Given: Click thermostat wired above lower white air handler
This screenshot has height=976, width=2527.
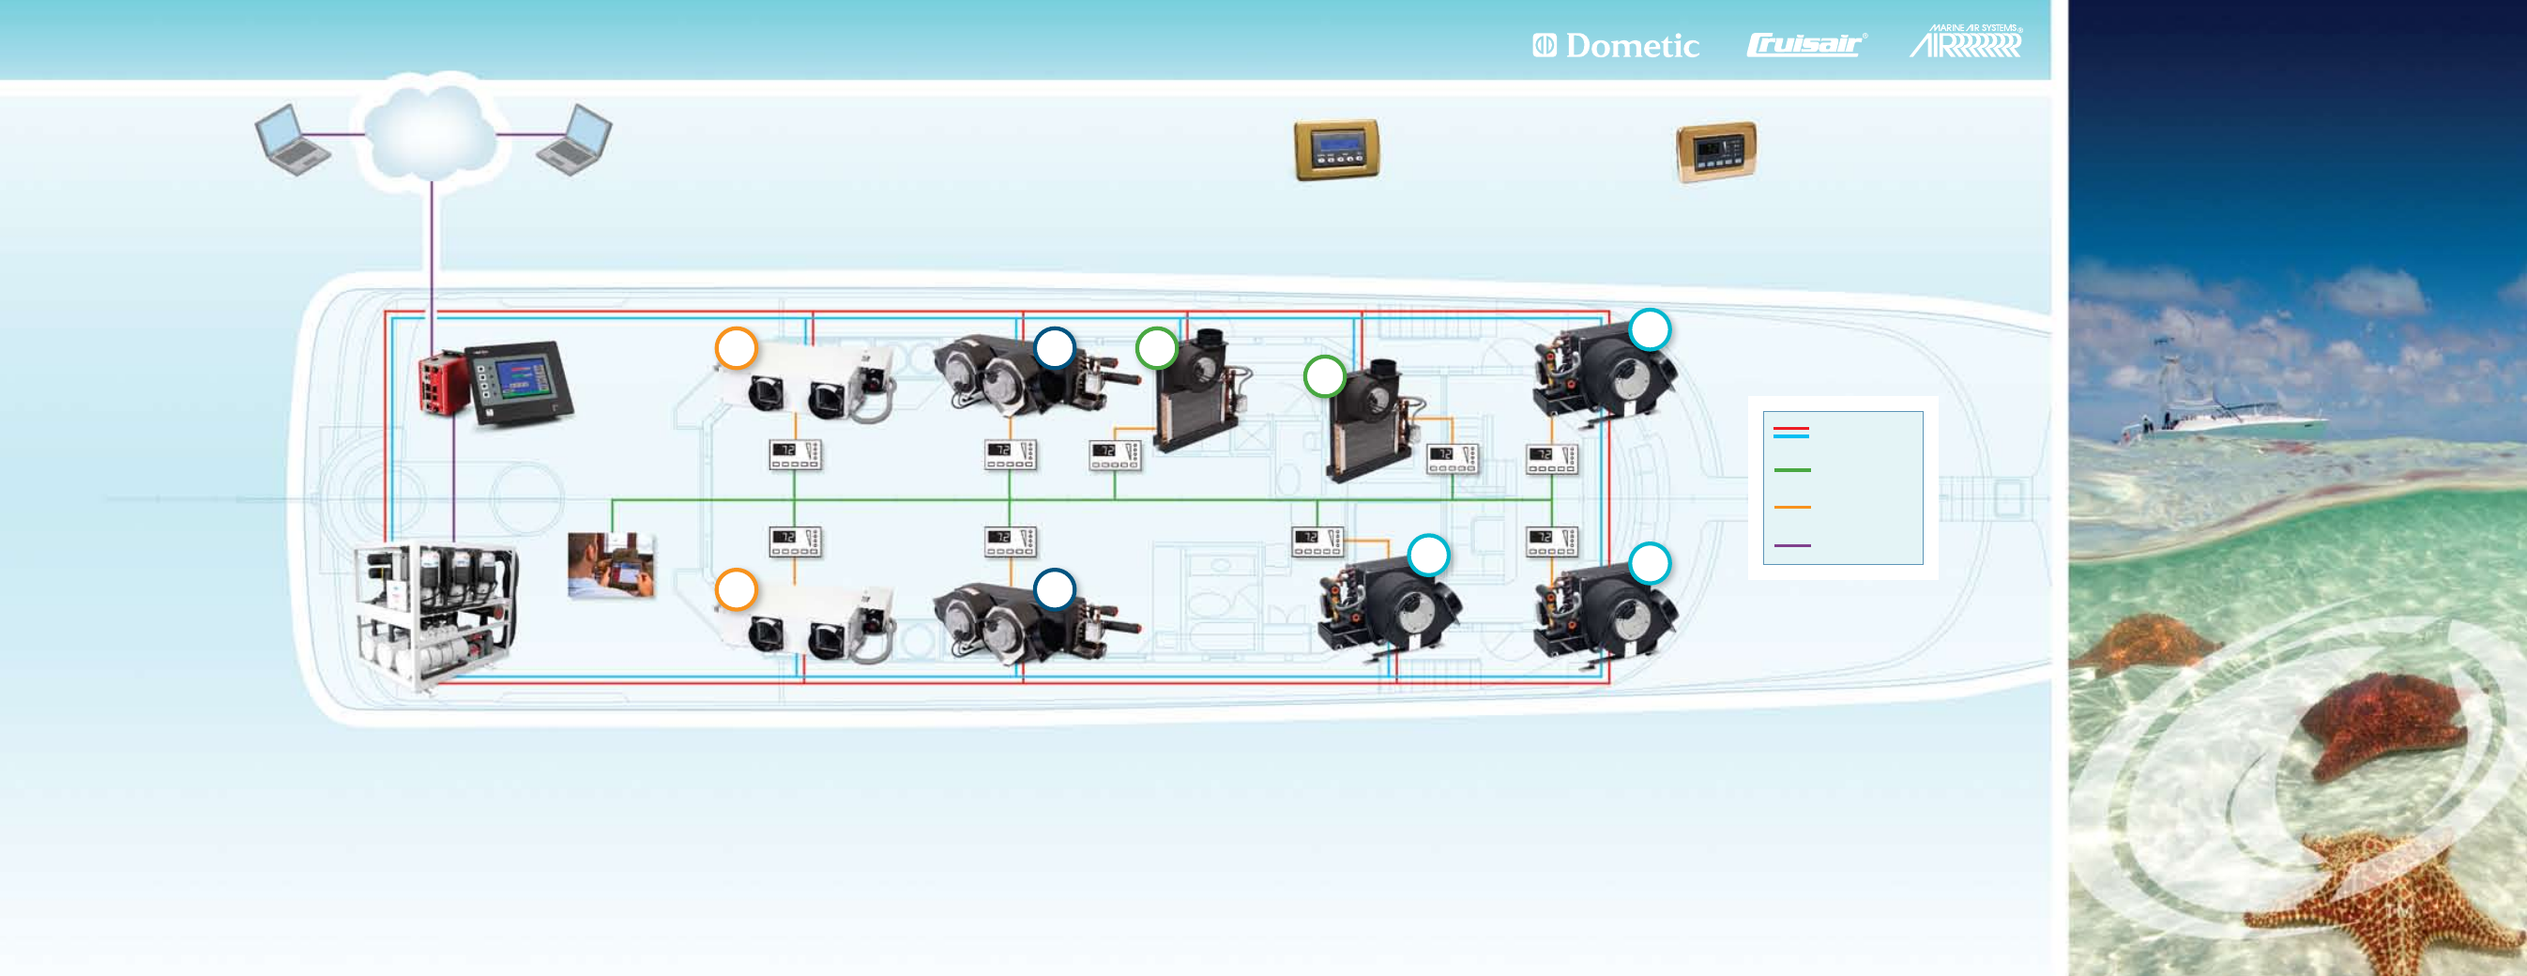Looking at the screenshot, I should click(795, 541).
